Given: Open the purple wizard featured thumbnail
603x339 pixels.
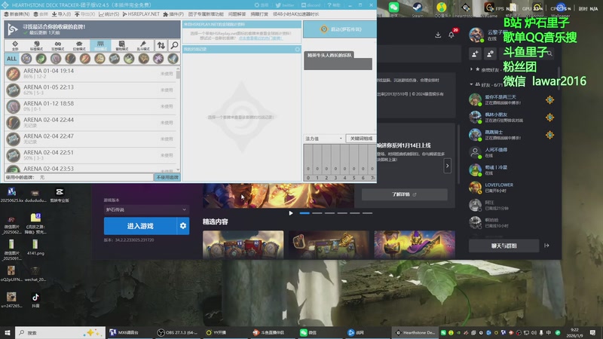Looking at the screenshot, I should click(415, 244).
